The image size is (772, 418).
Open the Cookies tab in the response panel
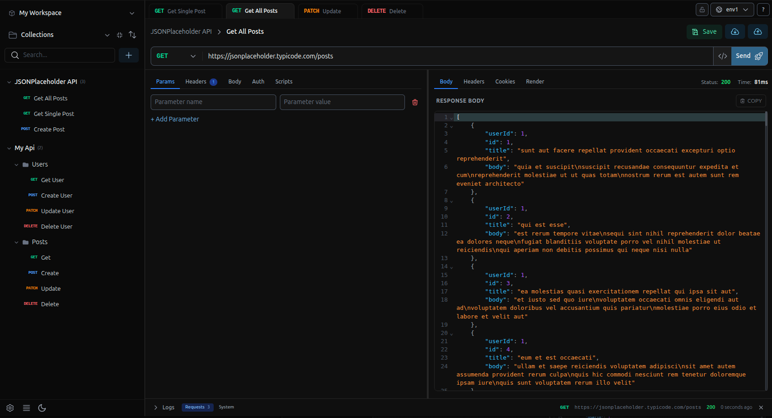(x=505, y=81)
